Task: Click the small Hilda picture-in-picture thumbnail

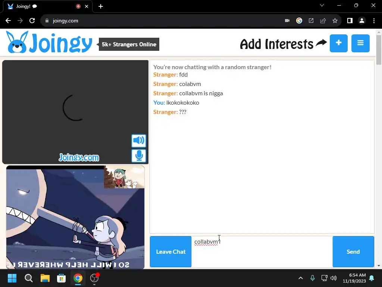Action: (x=124, y=177)
